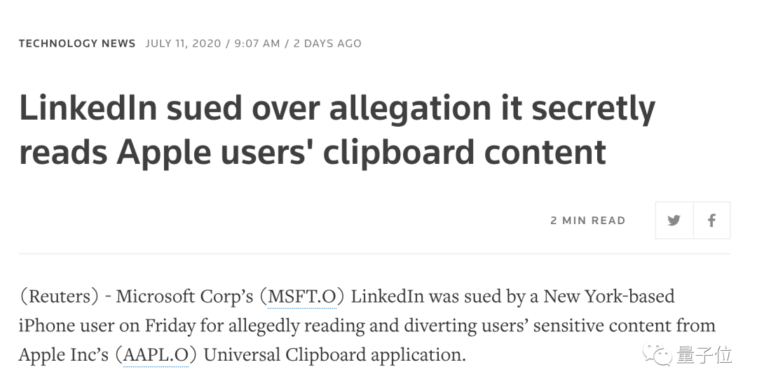757x388 pixels.
Task: Click the 2 DAYS AGO label
Action: [x=327, y=43]
